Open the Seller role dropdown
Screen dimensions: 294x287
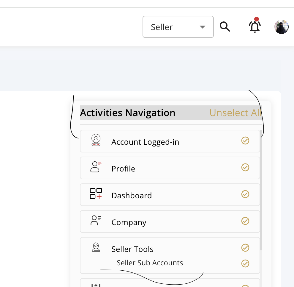point(178,27)
